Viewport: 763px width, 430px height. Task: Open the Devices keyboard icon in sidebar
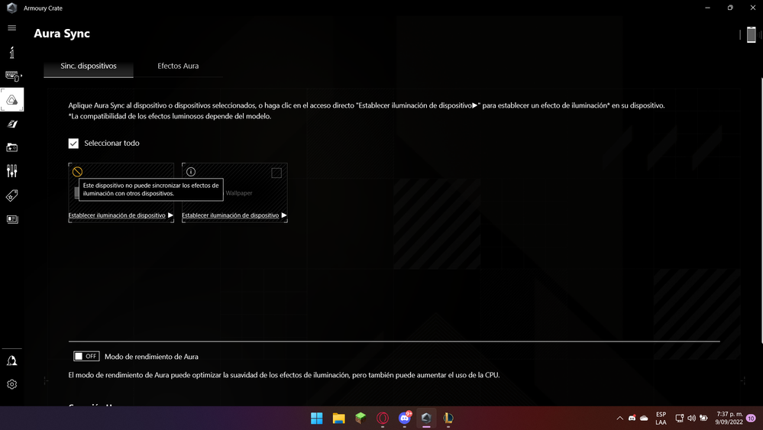(11, 76)
